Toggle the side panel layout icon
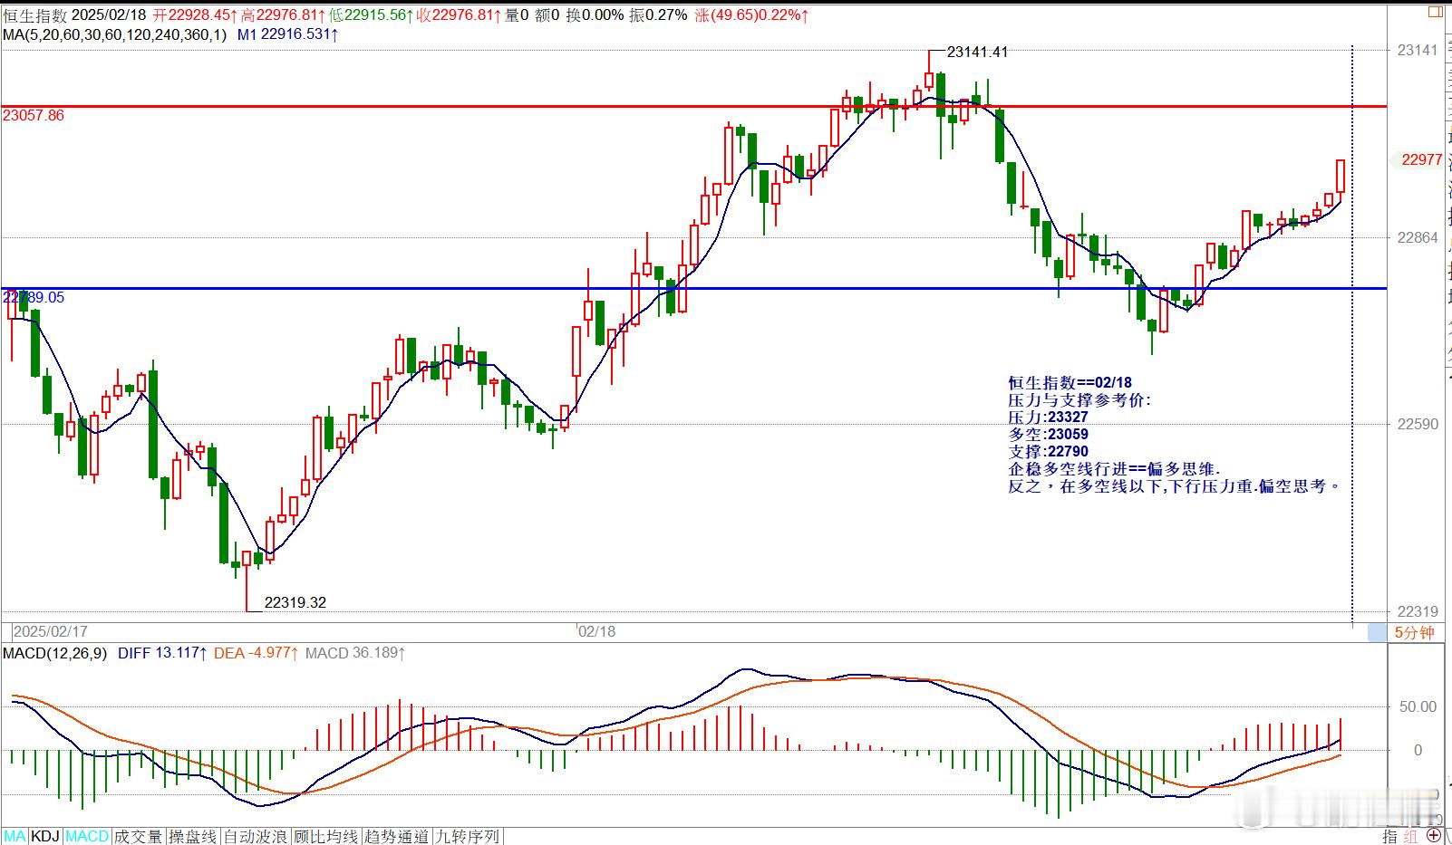This screenshot has width=1452, height=845. click(1434, 13)
